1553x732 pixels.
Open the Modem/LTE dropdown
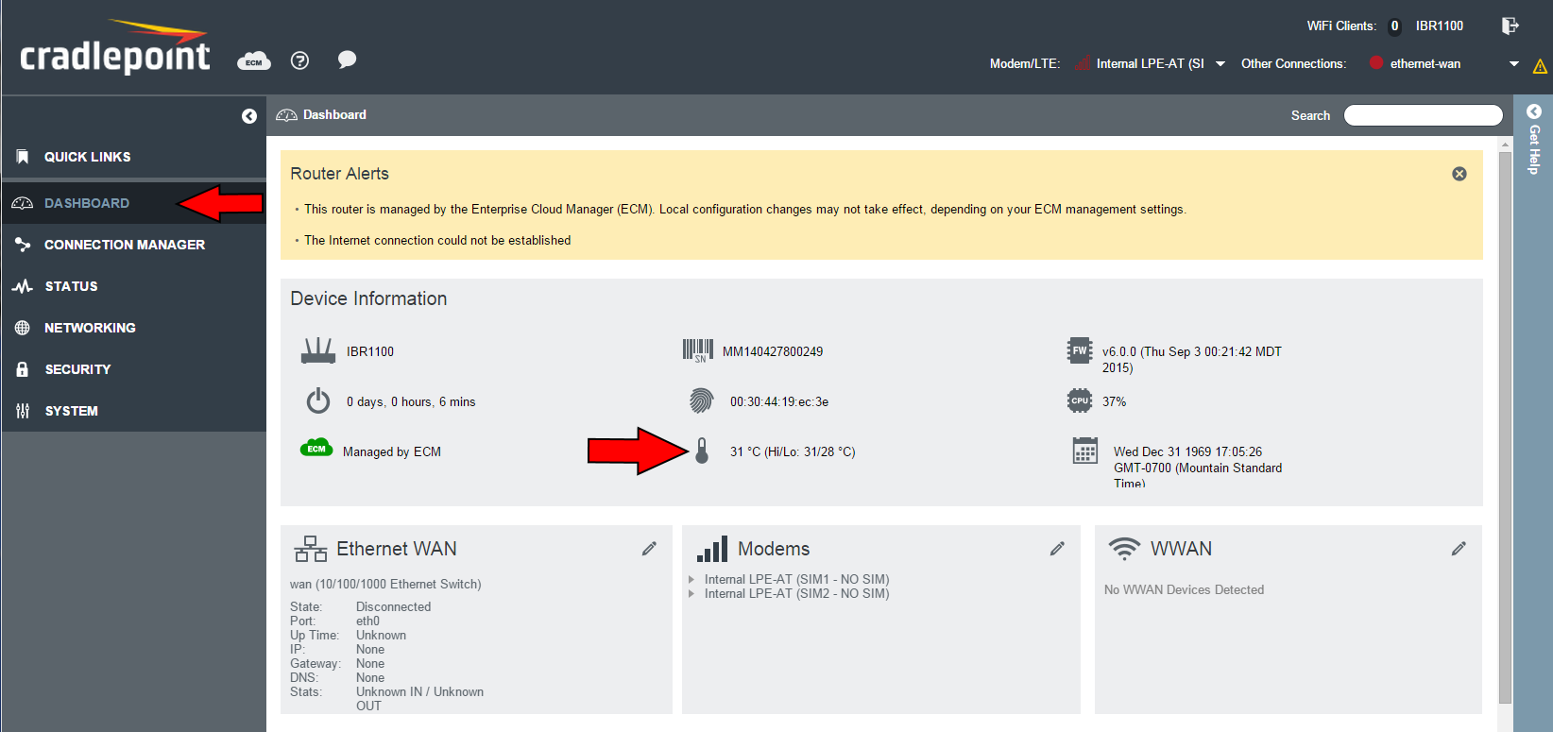click(x=1220, y=64)
